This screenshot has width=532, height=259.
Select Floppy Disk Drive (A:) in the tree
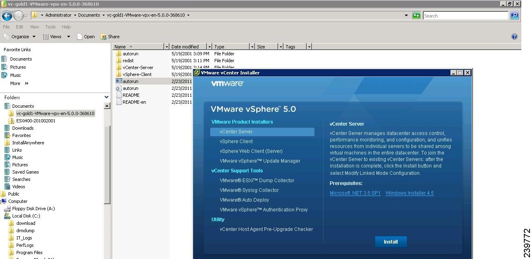pos(33,209)
